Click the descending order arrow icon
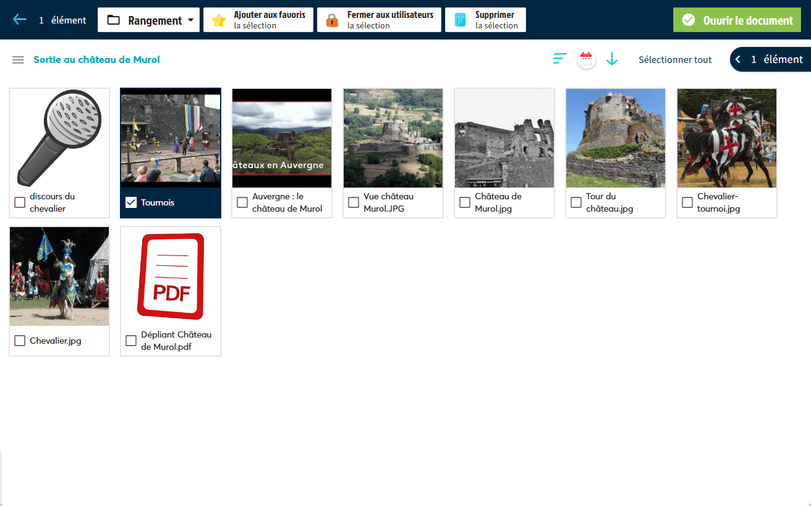The height and width of the screenshot is (506, 811). tap(612, 59)
